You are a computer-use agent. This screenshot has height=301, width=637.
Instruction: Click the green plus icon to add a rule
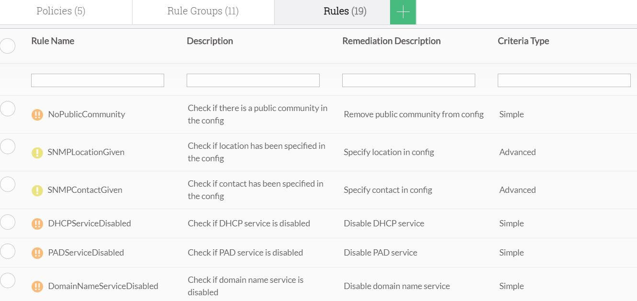(402, 11)
